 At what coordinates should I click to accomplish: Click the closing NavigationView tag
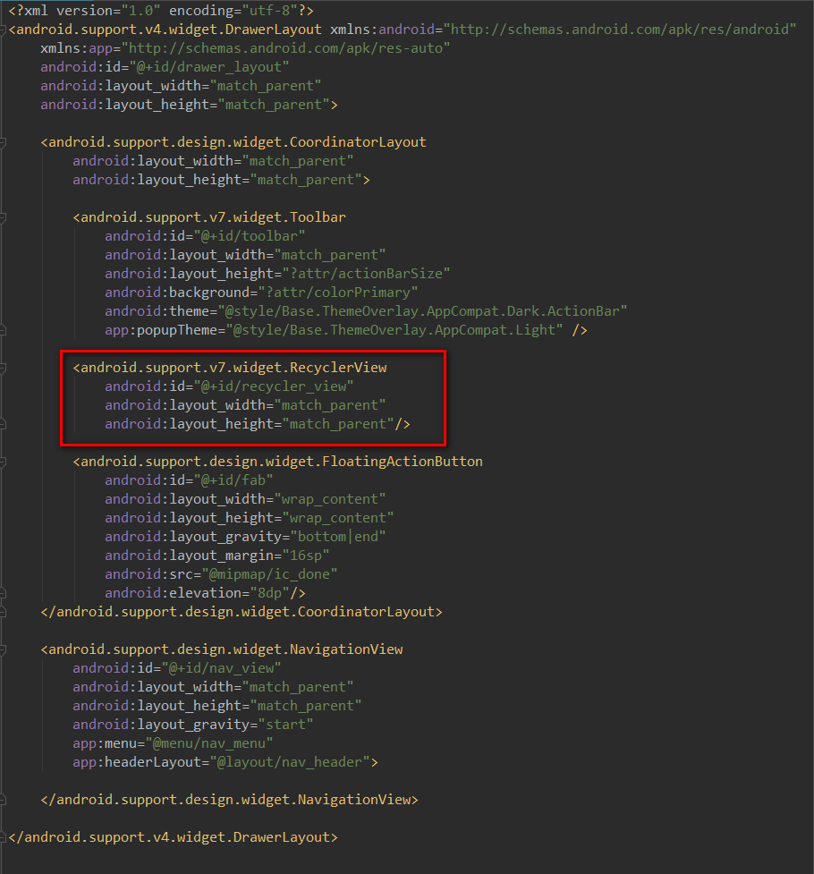coord(229,800)
